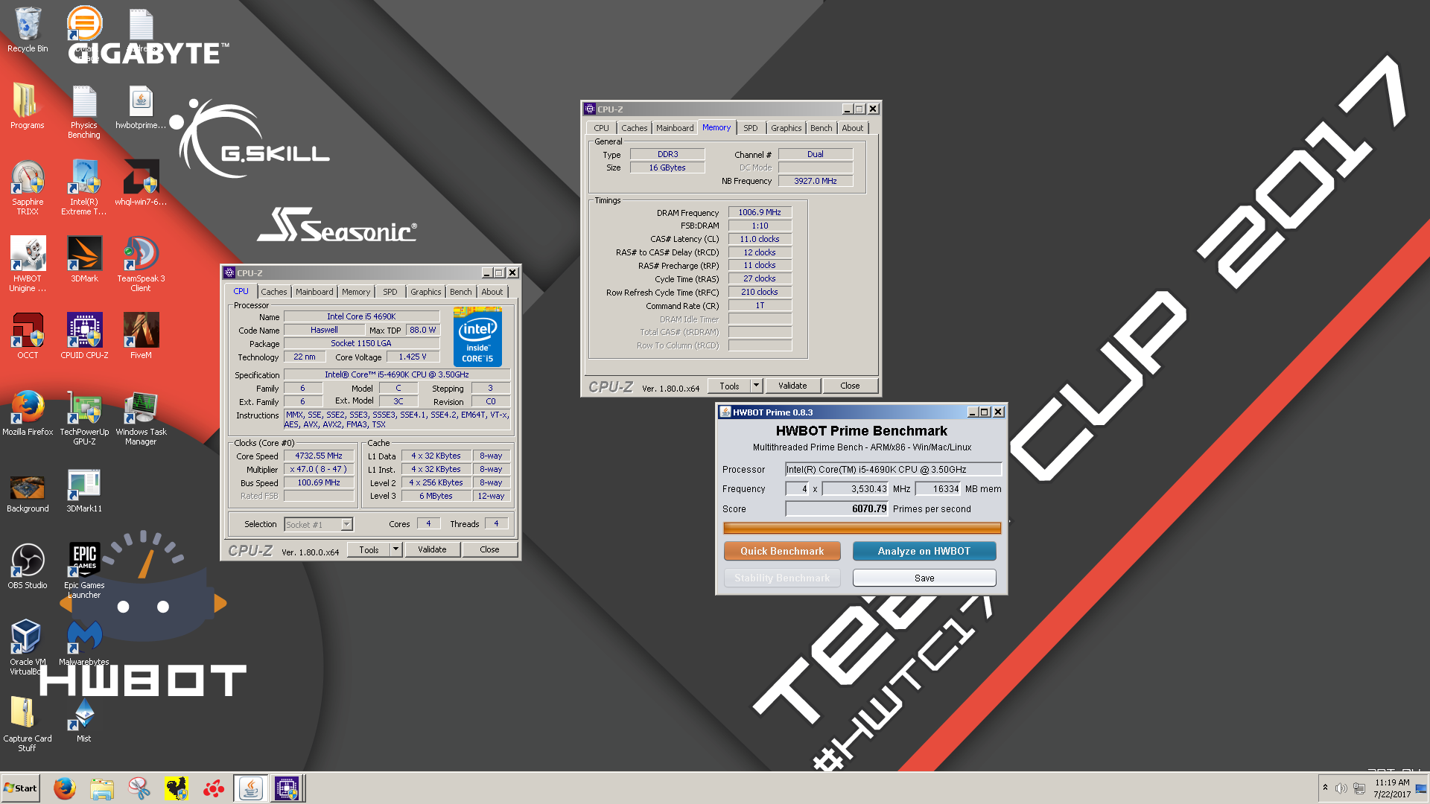This screenshot has height=804, width=1430.
Task: Launch Malwarebytes desktop shortcut
Action: point(84,643)
